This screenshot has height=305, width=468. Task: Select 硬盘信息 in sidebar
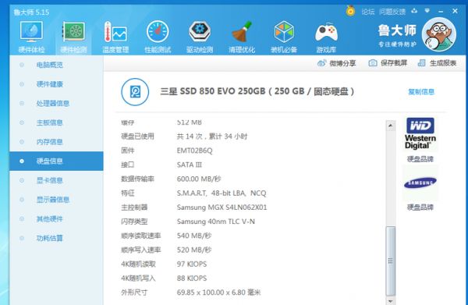click(x=56, y=161)
